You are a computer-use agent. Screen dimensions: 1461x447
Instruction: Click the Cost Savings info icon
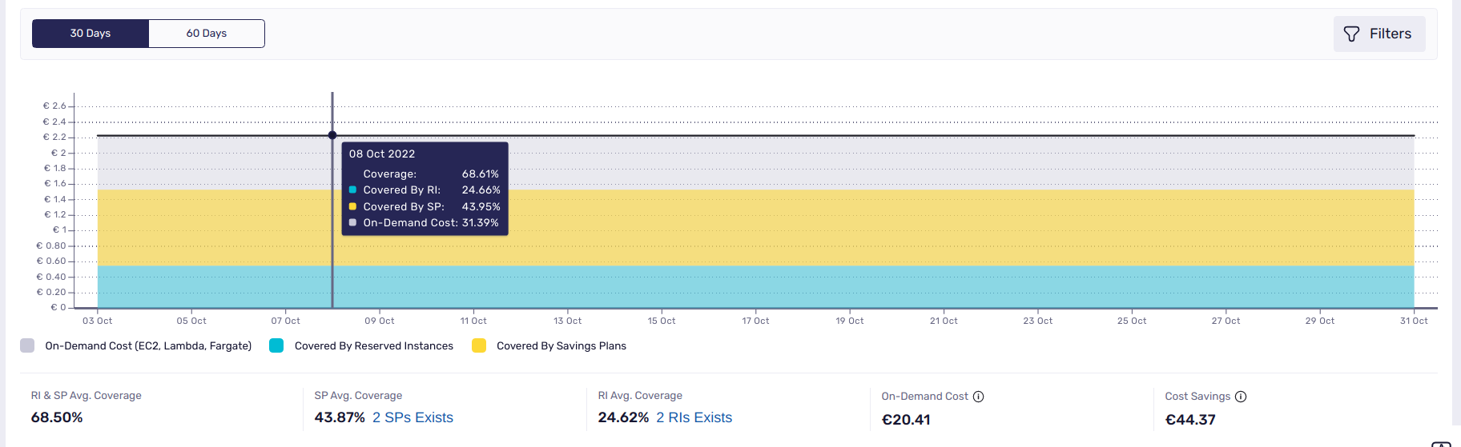[x=1241, y=397]
